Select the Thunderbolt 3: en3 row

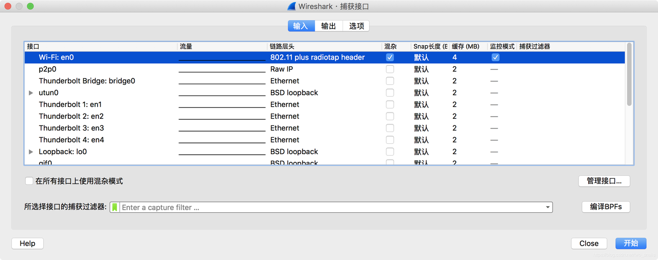point(325,128)
